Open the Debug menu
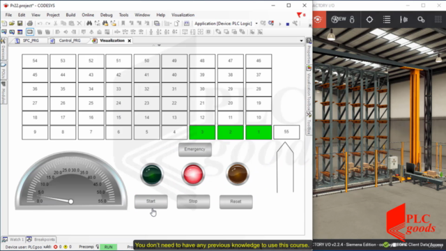Image resolution: width=446 pixels, height=251 pixels. click(107, 15)
